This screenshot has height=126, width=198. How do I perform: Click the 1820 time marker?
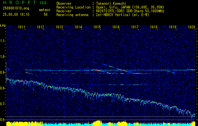pos(192,27)
